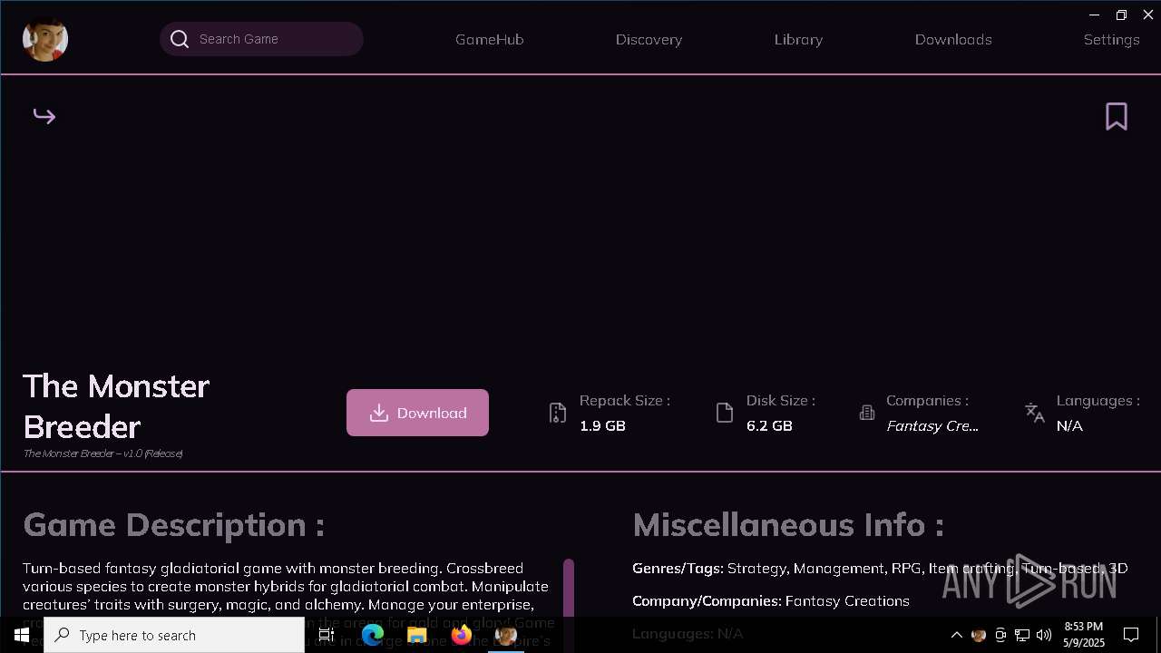Click the Download button
The height and width of the screenshot is (653, 1161).
point(417,413)
